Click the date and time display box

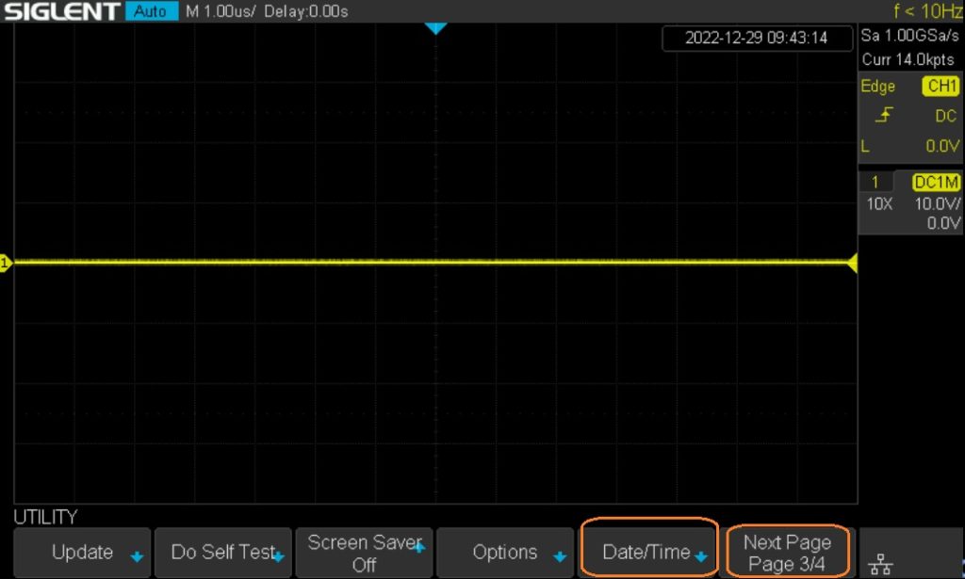click(x=758, y=39)
